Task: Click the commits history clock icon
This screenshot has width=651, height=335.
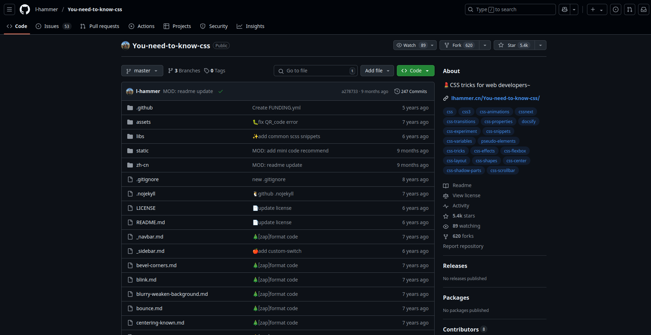Action: click(x=397, y=91)
